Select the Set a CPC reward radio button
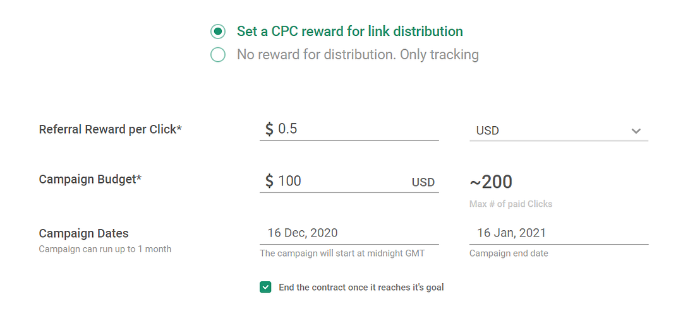Viewport: 695px width, 321px height. 218,32
